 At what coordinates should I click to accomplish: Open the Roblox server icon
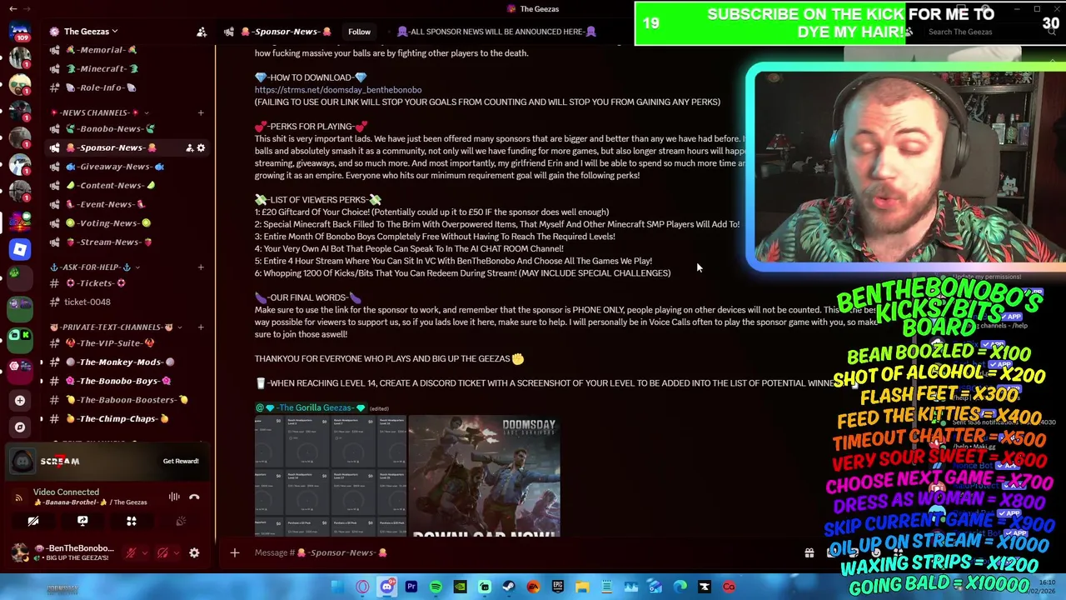point(20,249)
